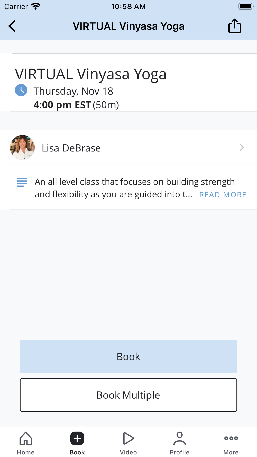The image size is (257, 457).
Task: Open the More menu tab
Action: [231, 443]
